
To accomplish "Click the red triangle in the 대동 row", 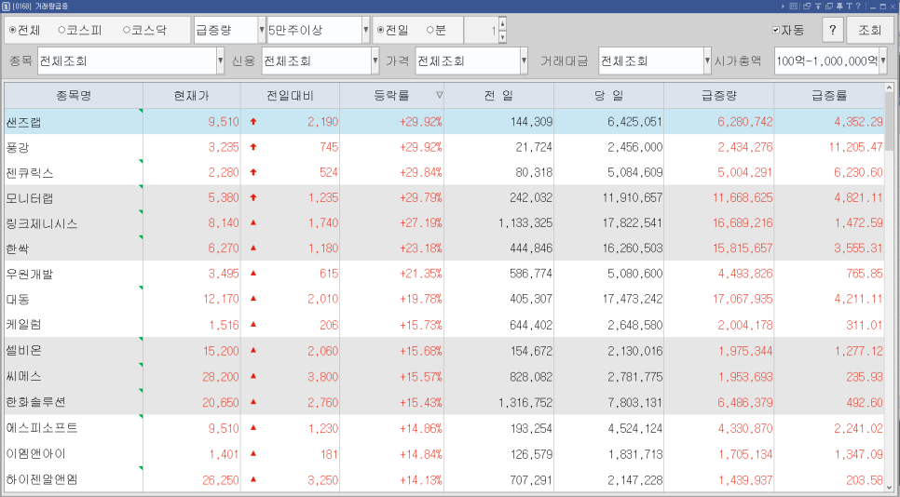I will [253, 298].
